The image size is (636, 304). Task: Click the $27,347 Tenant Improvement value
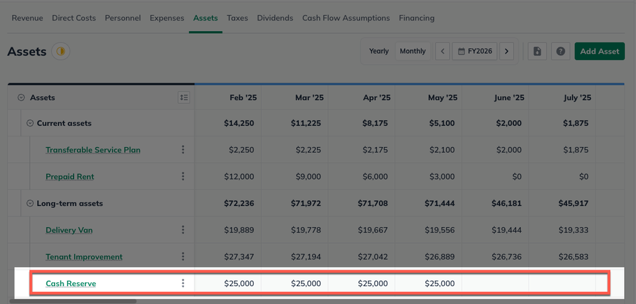pyautogui.click(x=239, y=257)
